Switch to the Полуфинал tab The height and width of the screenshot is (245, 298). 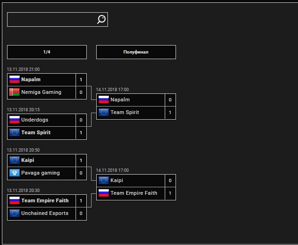pyautogui.click(x=136, y=52)
